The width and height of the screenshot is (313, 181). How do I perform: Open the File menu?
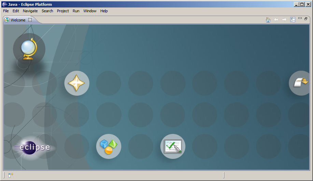tap(6, 11)
